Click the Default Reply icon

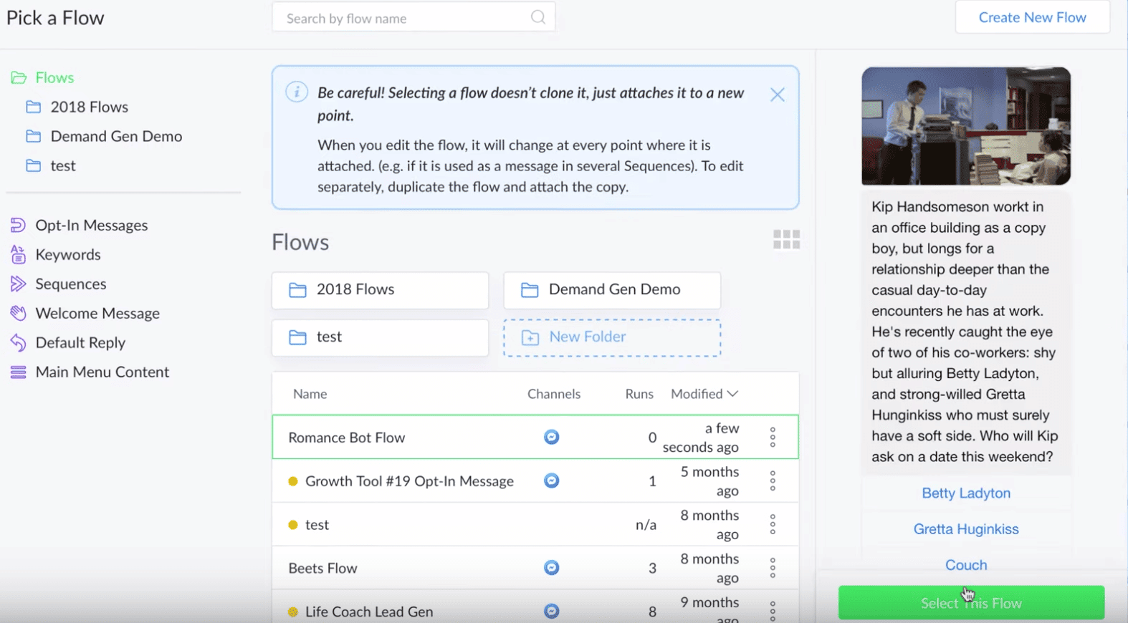point(18,342)
